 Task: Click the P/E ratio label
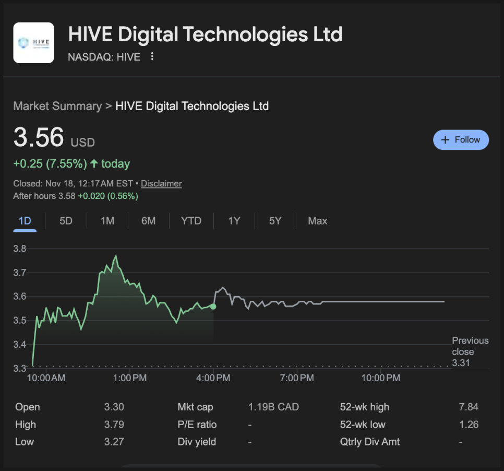pyautogui.click(x=197, y=425)
